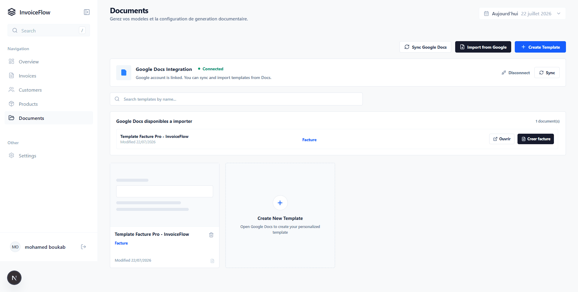
Task: Click the Template Facture Pro import row title
Action: point(154,136)
